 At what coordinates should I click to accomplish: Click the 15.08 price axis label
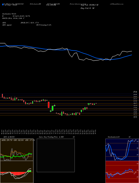pos(135,112)
